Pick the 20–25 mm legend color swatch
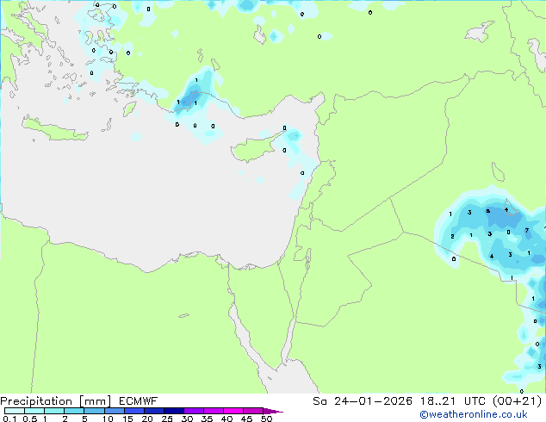546x422 pixels. pyautogui.click(x=154, y=411)
